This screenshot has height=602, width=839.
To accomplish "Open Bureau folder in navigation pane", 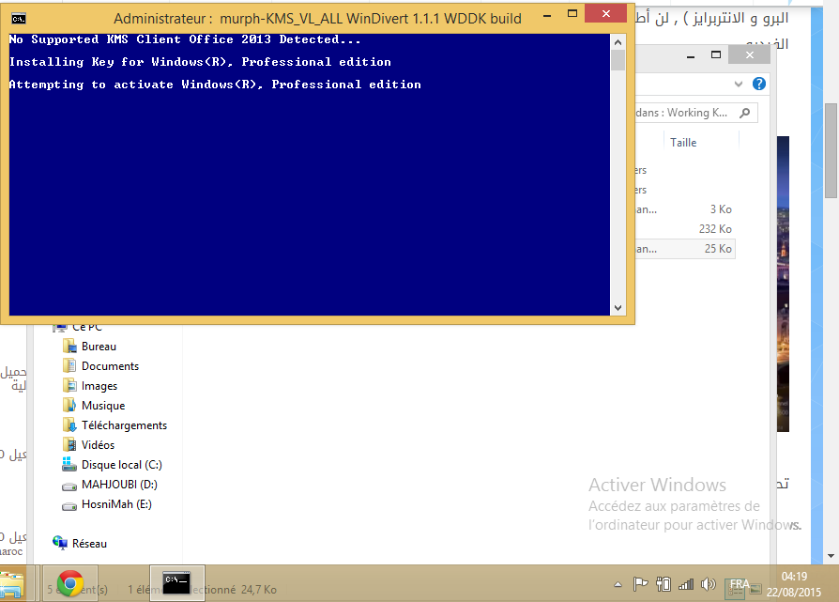I will 99,347.
